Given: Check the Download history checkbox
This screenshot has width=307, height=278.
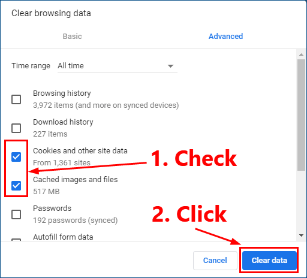Looking at the screenshot, I should coord(16,128).
